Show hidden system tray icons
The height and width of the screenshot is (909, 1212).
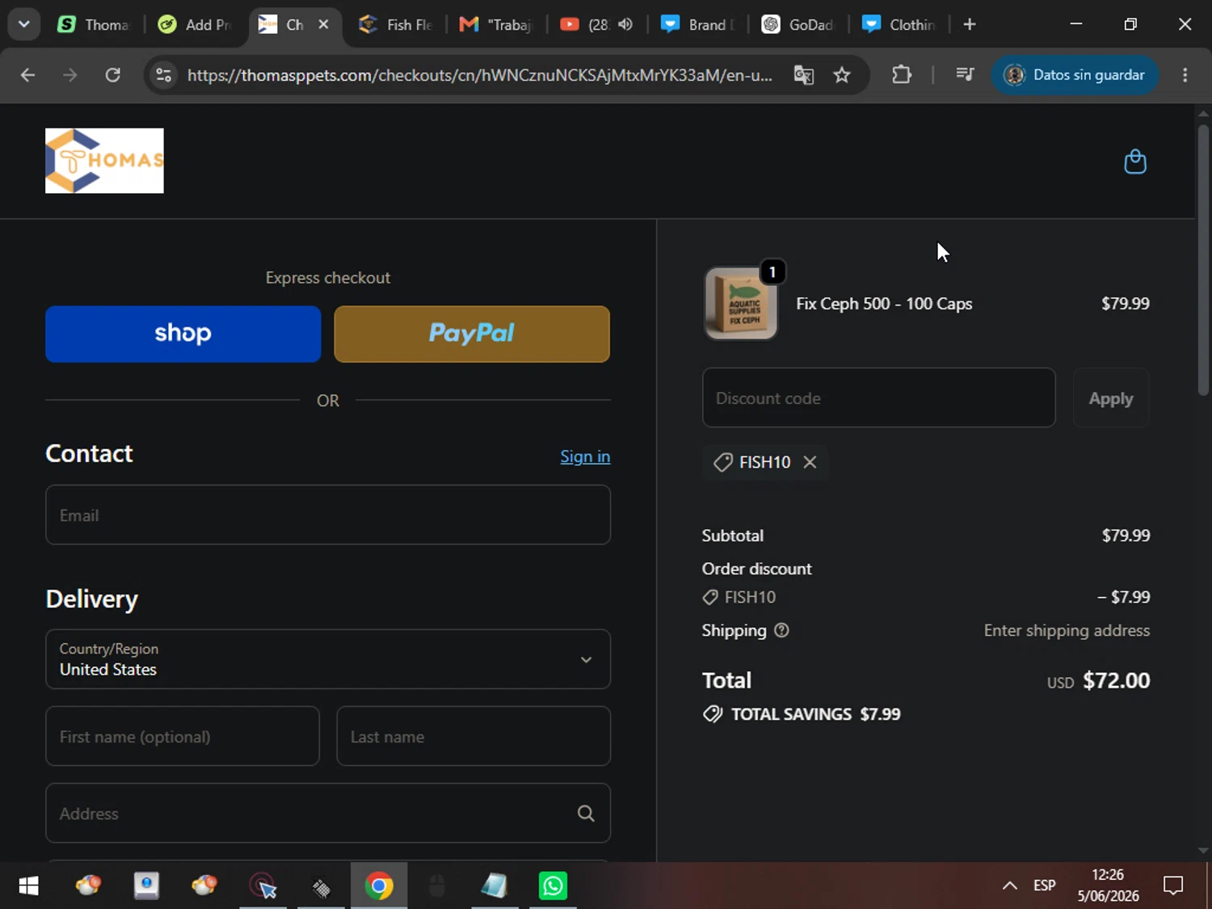coord(1010,886)
